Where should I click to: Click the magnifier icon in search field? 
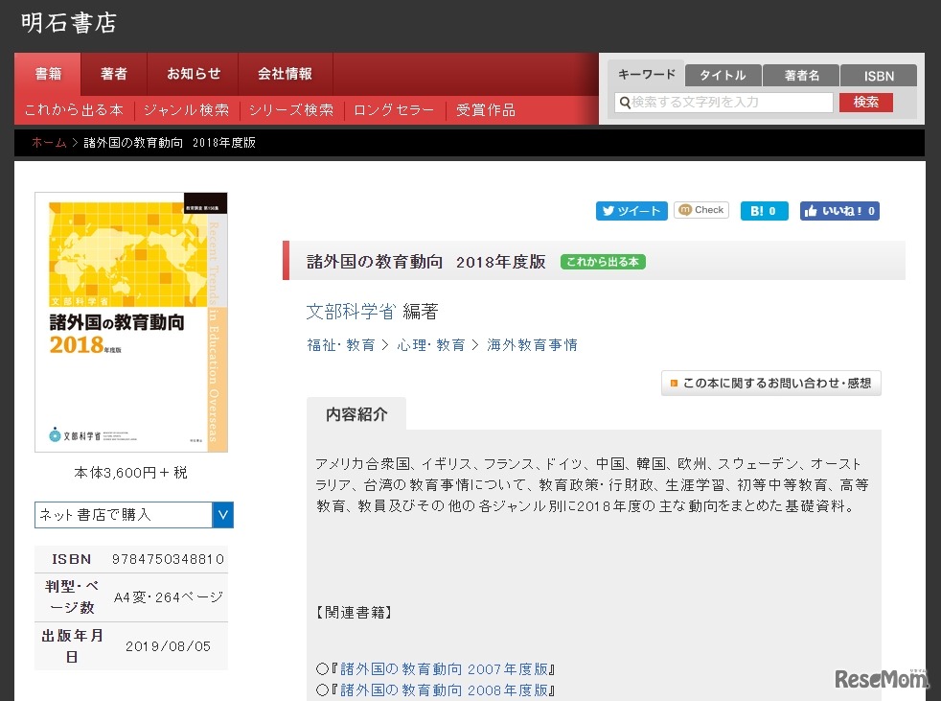624,103
